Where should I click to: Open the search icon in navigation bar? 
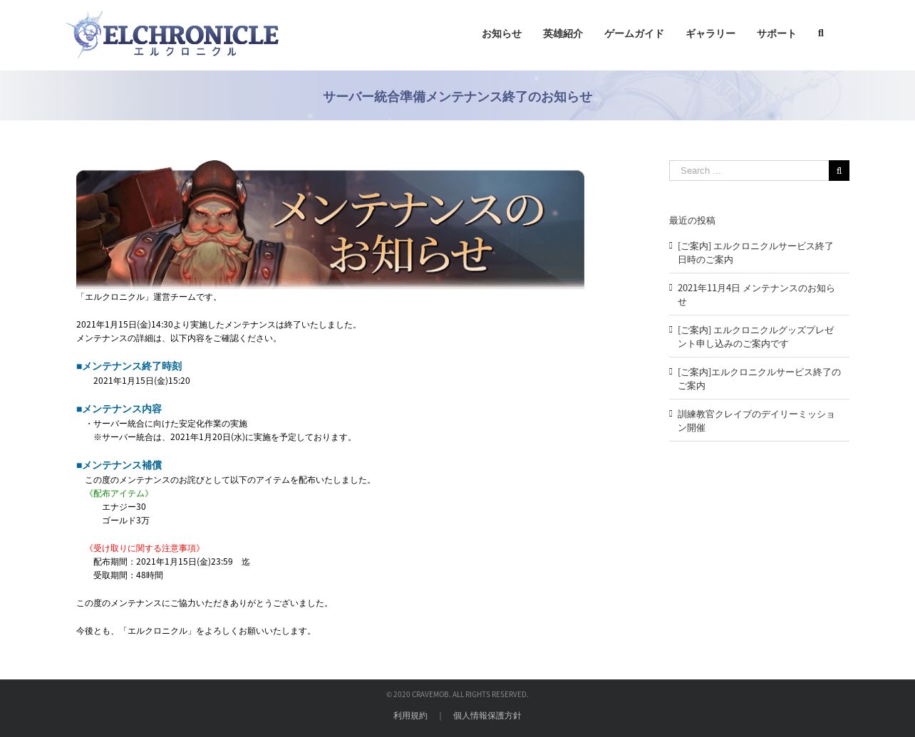pos(821,33)
